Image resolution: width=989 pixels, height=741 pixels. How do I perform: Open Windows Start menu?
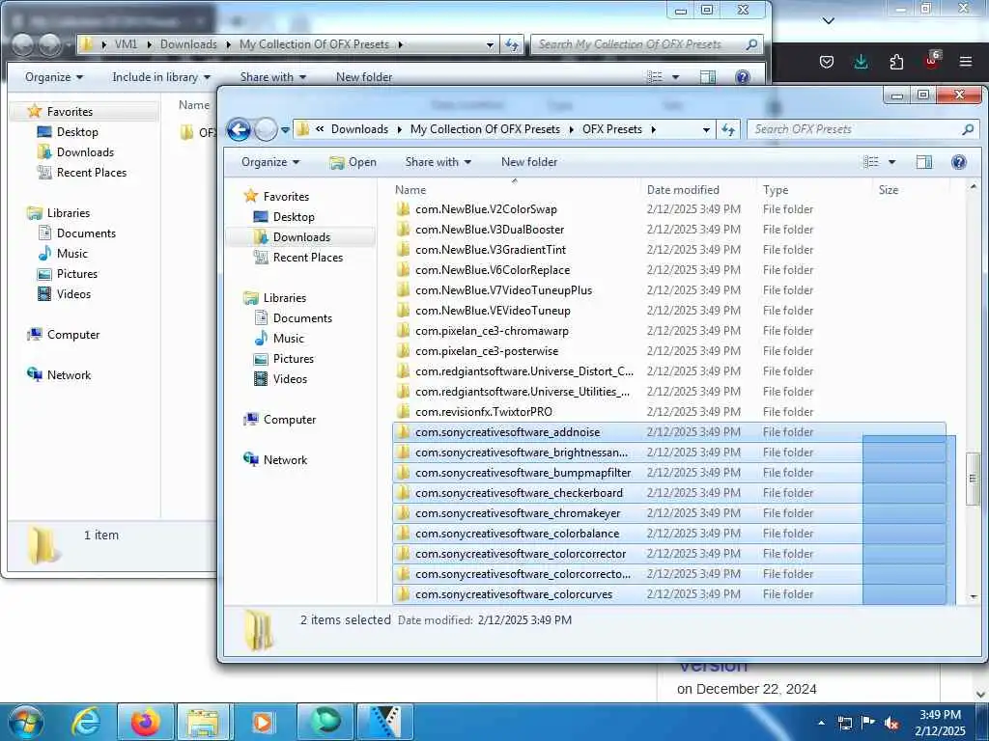25,722
